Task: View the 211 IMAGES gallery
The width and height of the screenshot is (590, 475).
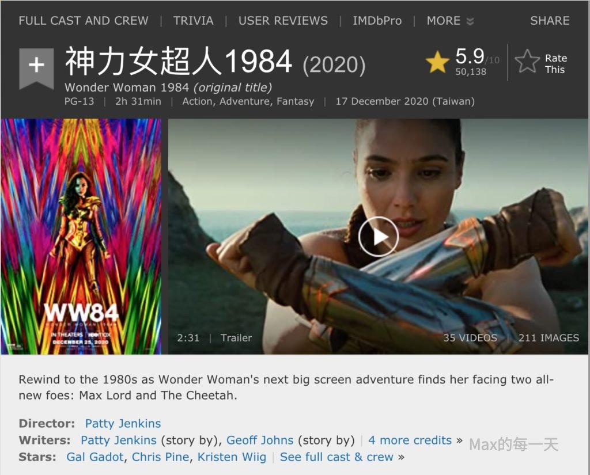Action: (549, 338)
